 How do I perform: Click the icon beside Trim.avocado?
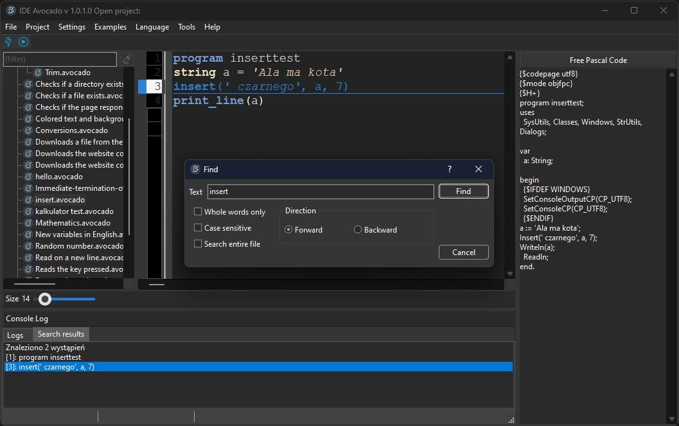coord(38,73)
